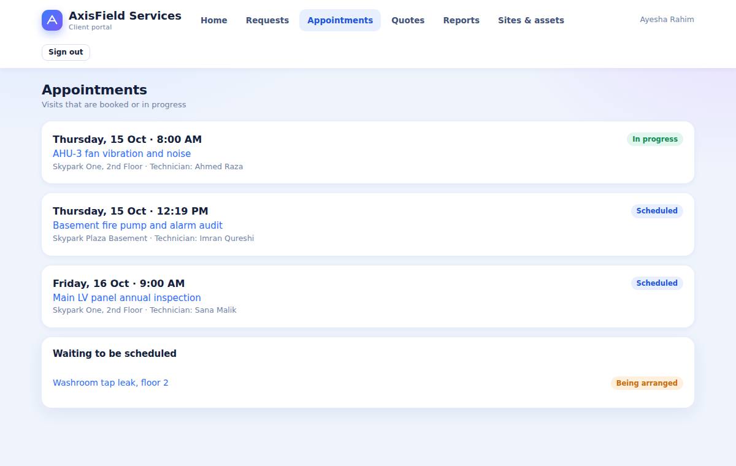This screenshot has height=466, width=736.
Task: Select the Appointments nav tab
Action: pyautogui.click(x=340, y=20)
